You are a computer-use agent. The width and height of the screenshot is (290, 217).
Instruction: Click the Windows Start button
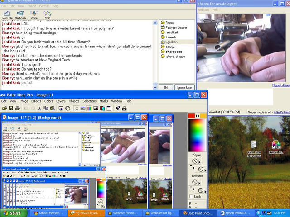pyautogui.click(x=14, y=213)
